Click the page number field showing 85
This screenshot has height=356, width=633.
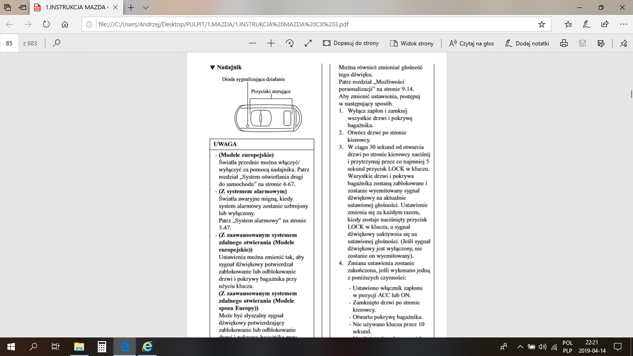click(x=9, y=43)
